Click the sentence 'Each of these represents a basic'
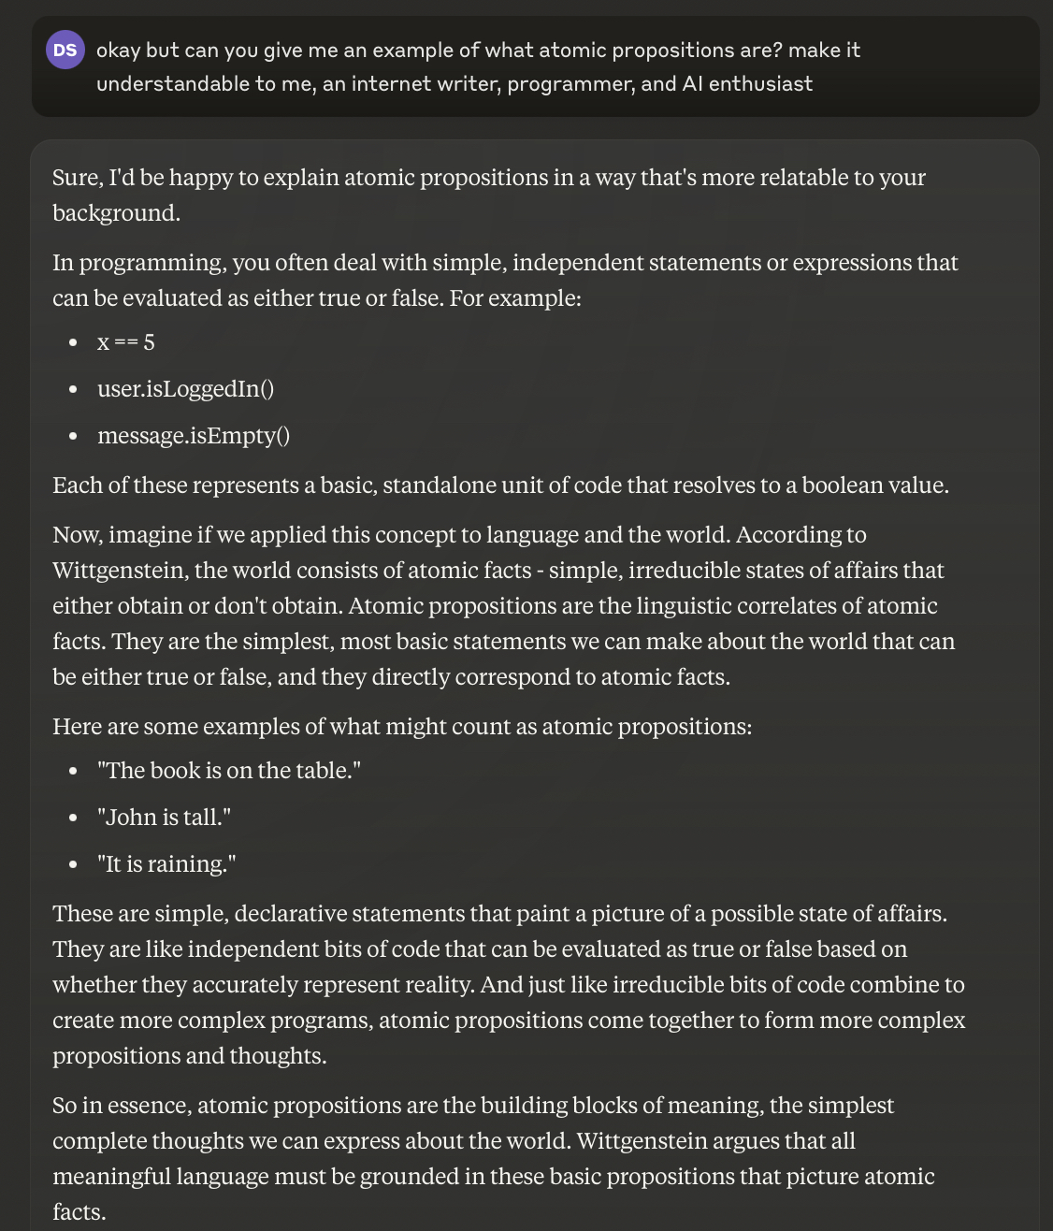Image resolution: width=1053 pixels, height=1231 pixels. coord(500,485)
